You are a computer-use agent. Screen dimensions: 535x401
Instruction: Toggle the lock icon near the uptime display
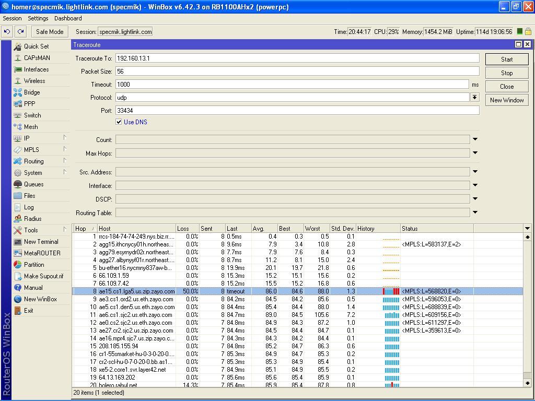528,31
